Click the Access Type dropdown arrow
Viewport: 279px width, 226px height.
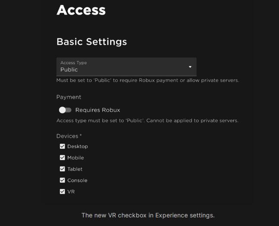click(190, 67)
